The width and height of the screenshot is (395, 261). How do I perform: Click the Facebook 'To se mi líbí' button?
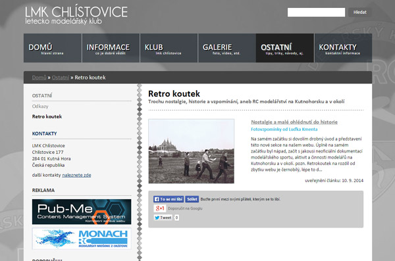coord(169,199)
